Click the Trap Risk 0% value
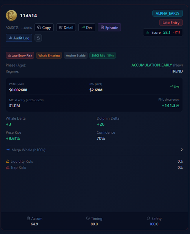This screenshot has height=234, width=190. tap(180, 167)
